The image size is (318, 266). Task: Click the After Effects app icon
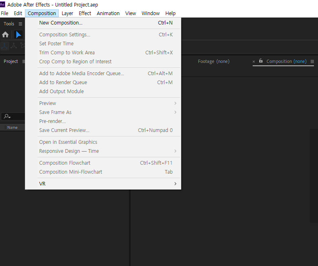(x=2, y=4)
